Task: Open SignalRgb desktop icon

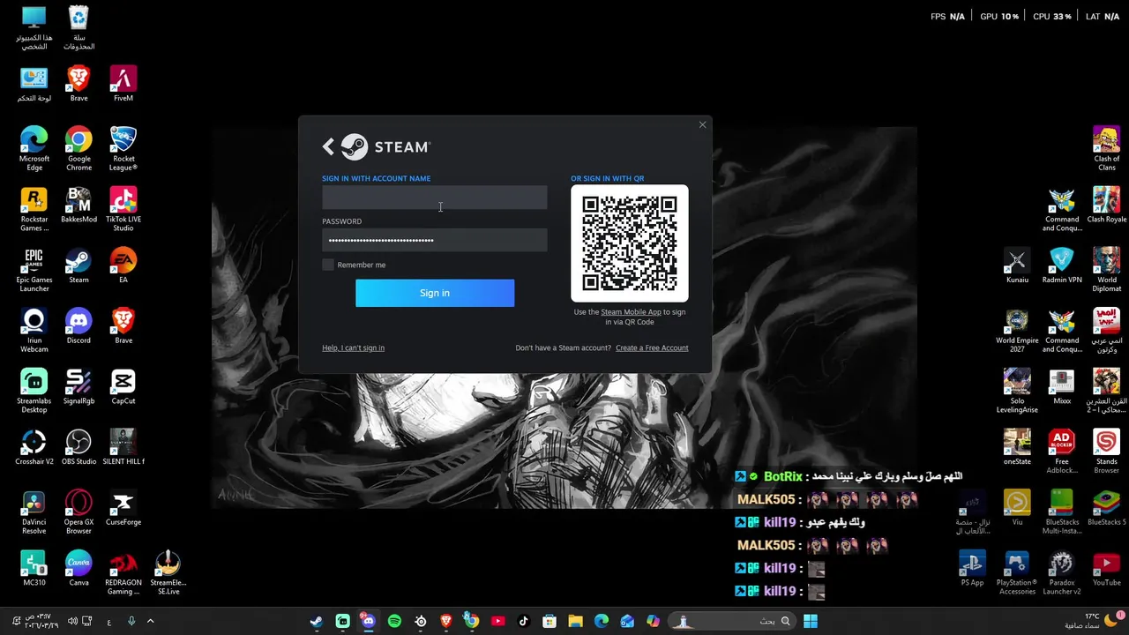Action: click(x=79, y=386)
